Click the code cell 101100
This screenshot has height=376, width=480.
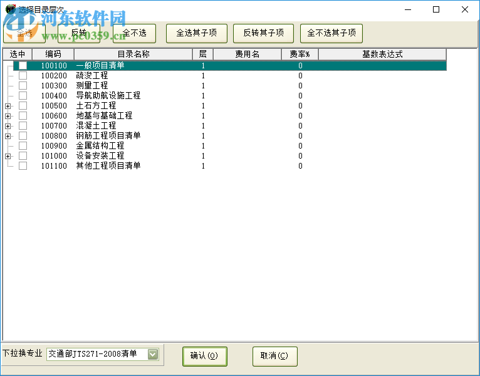coord(54,166)
